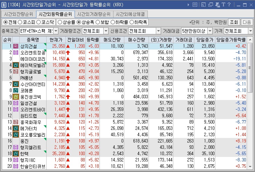Select the 전체 market radio button
Viewport: 255px width, 172px height.
(6, 22)
